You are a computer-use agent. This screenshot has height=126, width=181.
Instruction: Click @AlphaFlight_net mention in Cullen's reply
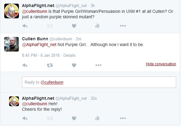click(x=39, y=45)
